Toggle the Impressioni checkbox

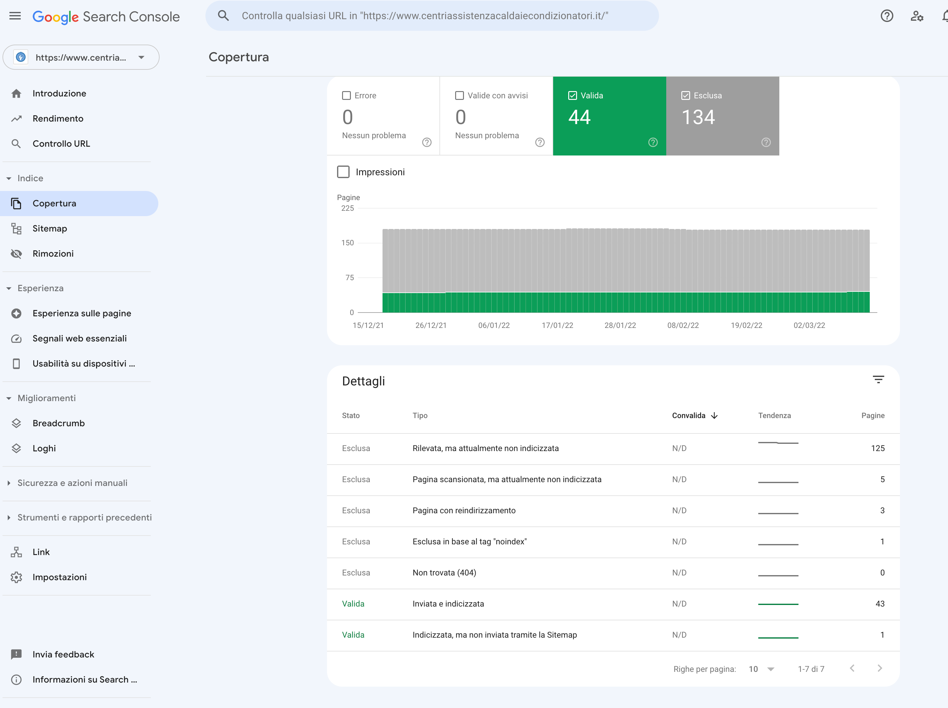(343, 172)
